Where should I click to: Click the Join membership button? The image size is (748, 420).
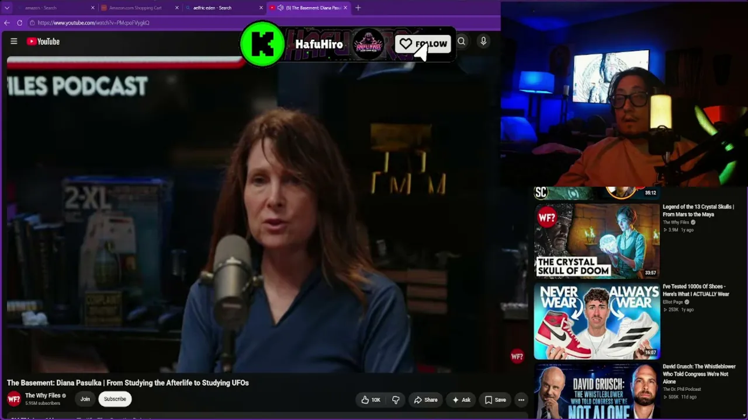[85, 399]
